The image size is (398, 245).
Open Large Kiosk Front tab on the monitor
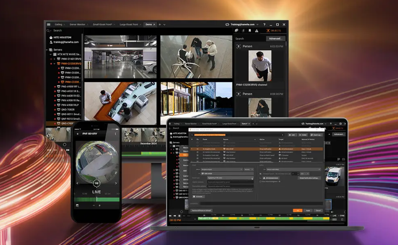click(129, 25)
